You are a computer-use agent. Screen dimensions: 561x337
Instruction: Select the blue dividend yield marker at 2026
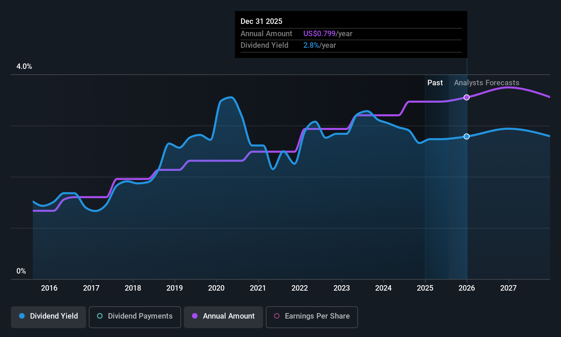click(x=467, y=136)
